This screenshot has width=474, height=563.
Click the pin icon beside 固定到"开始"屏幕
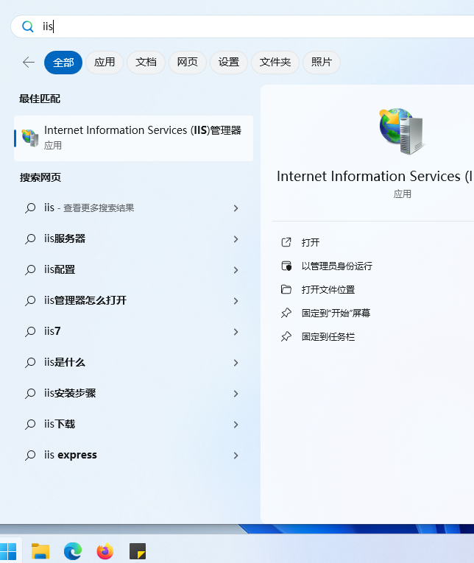point(286,313)
